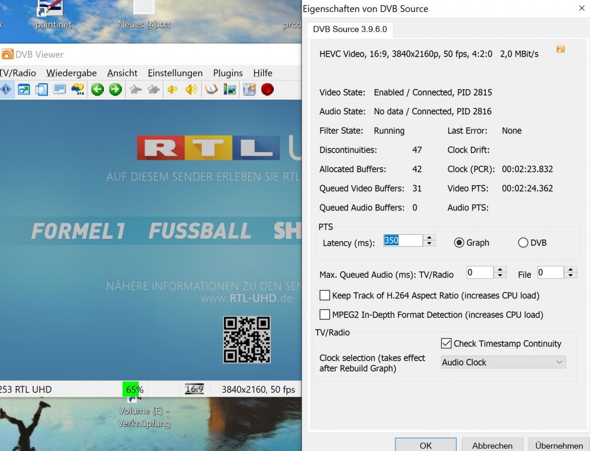This screenshot has width=590, height=451.
Task: Click the Latency (ms) input field
Action: pos(403,241)
